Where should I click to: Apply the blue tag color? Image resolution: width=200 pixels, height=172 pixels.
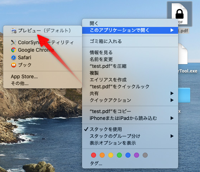[128, 155]
